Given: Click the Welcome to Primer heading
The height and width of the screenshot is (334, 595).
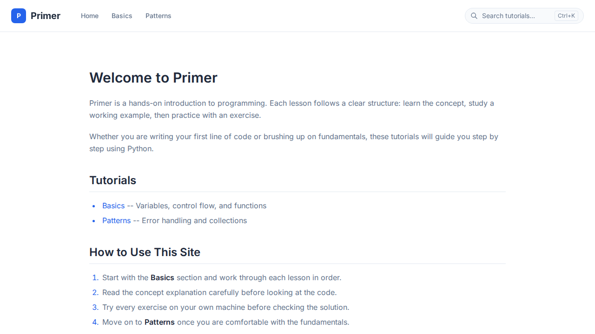Looking at the screenshot, I should point(153,77).
